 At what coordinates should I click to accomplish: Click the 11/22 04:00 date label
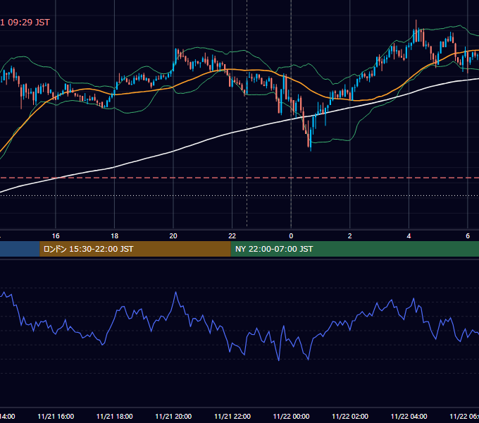click(x=409, y=417)
